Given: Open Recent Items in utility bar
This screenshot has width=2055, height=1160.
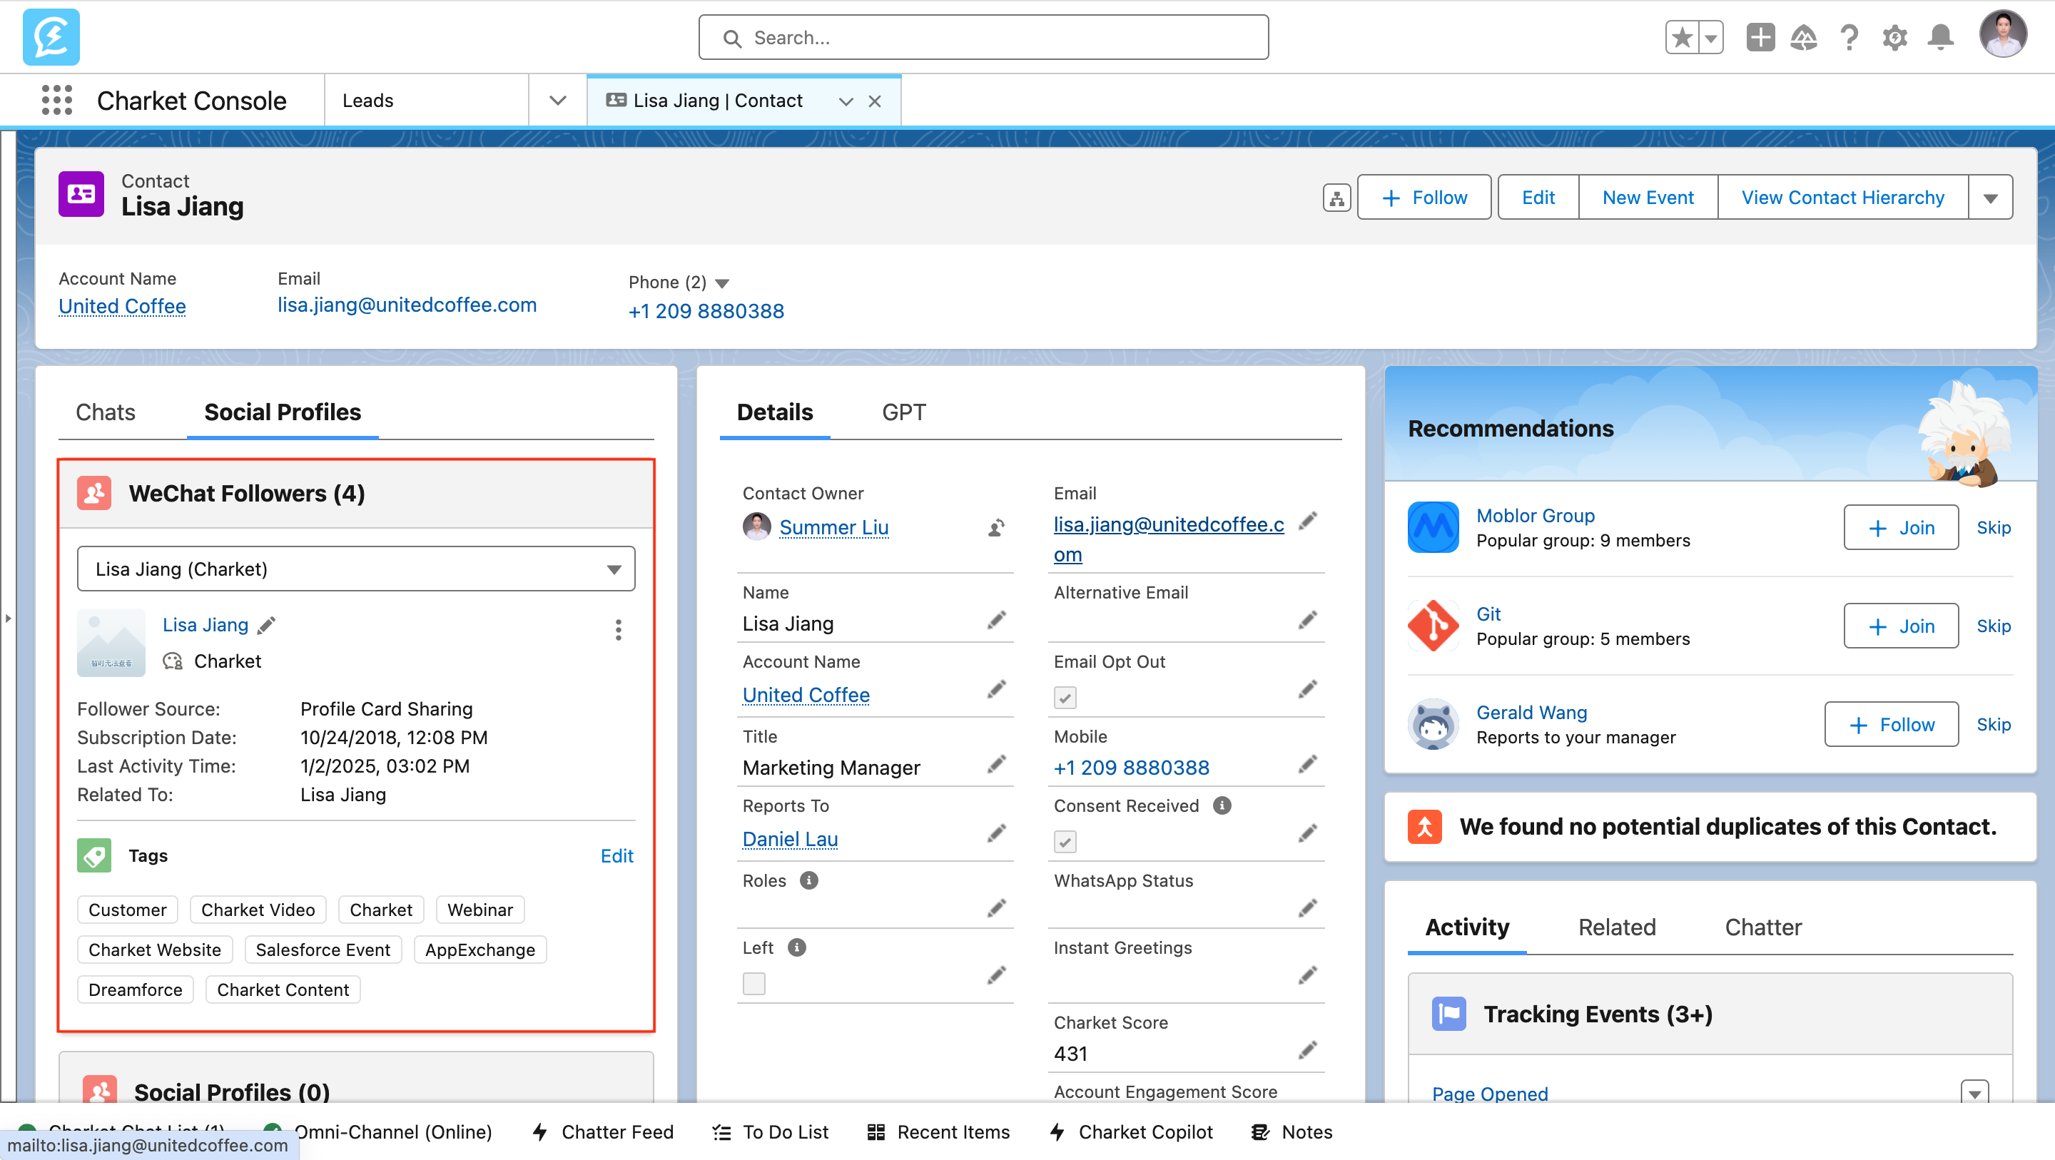Looking at the screenshot, I should (x=939, y=1132).
